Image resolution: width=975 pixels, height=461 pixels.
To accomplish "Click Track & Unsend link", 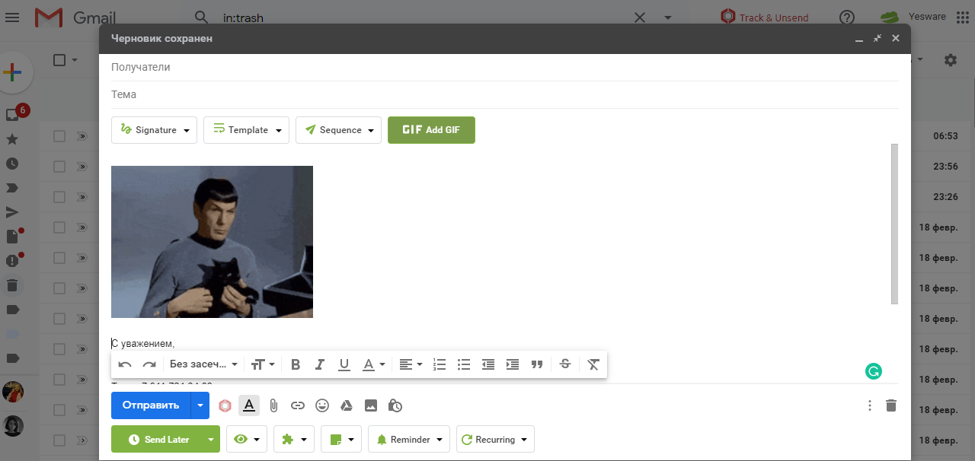I will click(765, 17).
